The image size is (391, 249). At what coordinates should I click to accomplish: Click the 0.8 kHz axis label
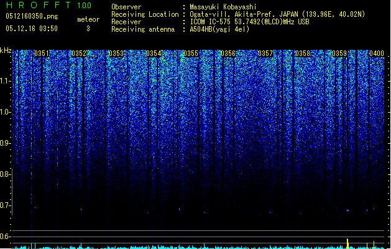click(x=5, y=174)
